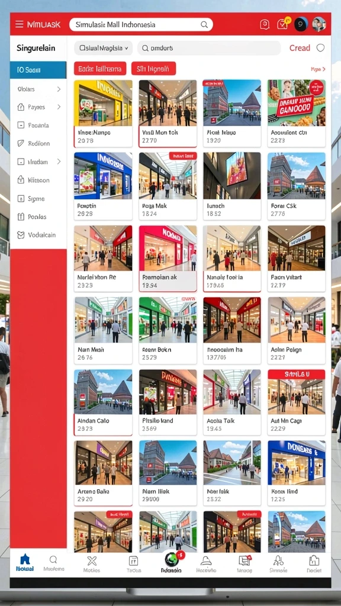Open the chat icon in the red header

coord(265,24)
